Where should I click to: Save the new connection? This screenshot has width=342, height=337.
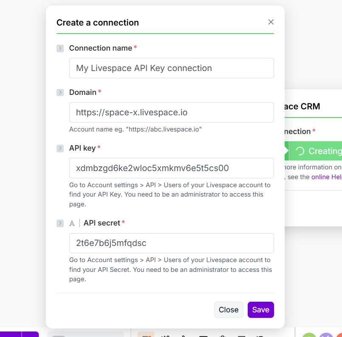260,310
